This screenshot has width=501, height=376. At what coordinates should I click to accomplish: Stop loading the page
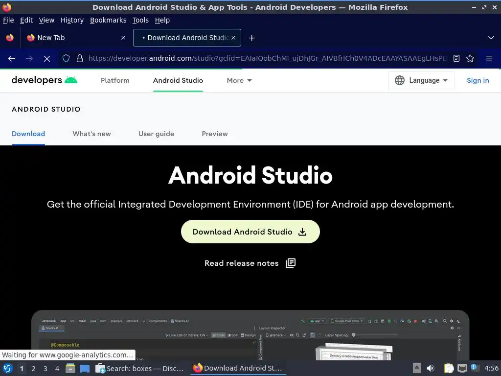[x=47, y=59]
